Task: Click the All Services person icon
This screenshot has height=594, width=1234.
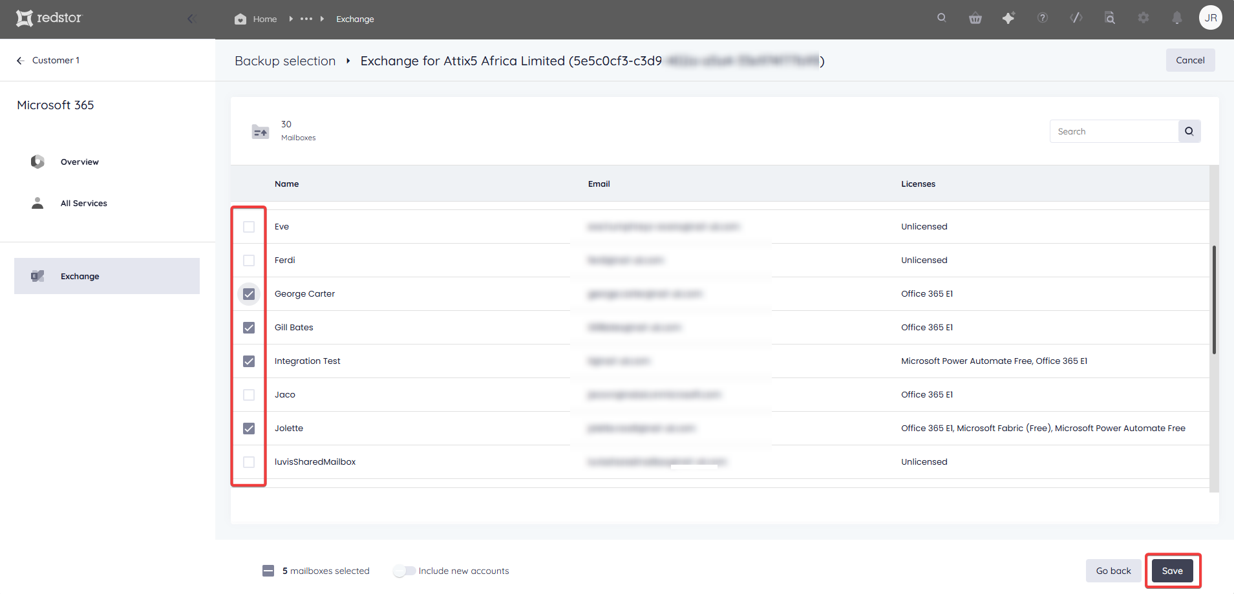Action: point(37,203)
